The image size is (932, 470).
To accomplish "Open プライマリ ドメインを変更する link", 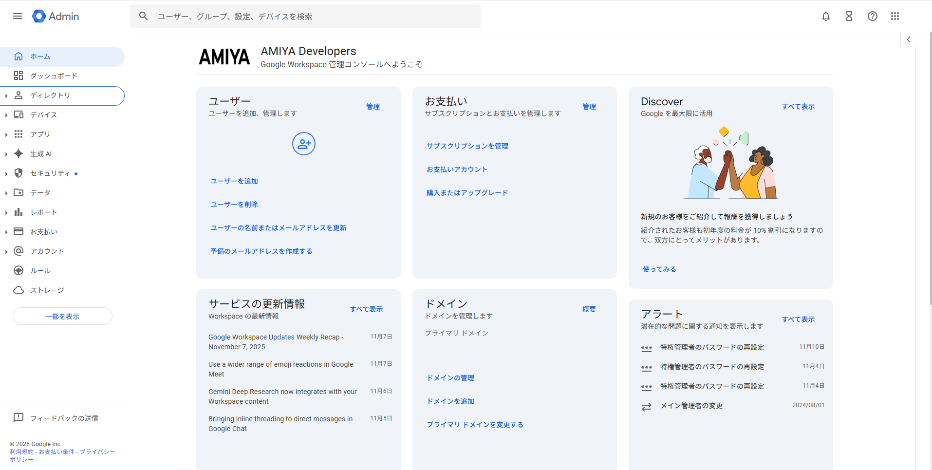I will [475, 425].
